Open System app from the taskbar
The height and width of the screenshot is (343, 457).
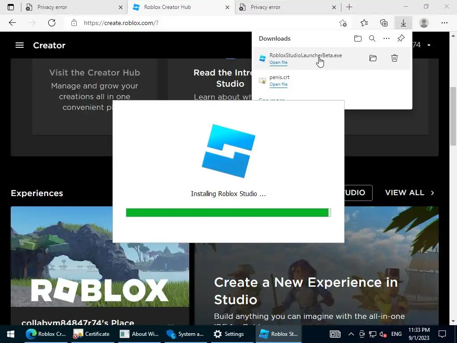pyautogui.click(x=185, y=334)
